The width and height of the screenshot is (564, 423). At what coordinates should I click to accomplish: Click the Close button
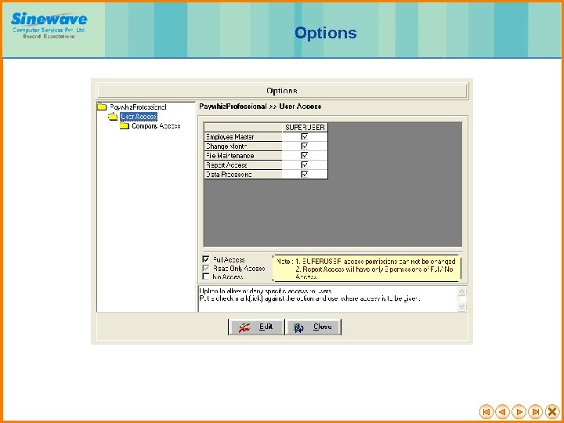tap(313, 327)
